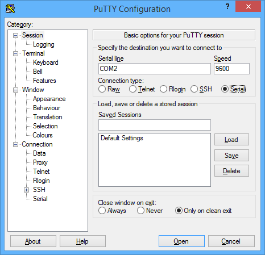Image resolution: width=265 pixels, height=255 pixels.
Task: Open the Keyboard settings category
Action: click(x=45, y=62)
